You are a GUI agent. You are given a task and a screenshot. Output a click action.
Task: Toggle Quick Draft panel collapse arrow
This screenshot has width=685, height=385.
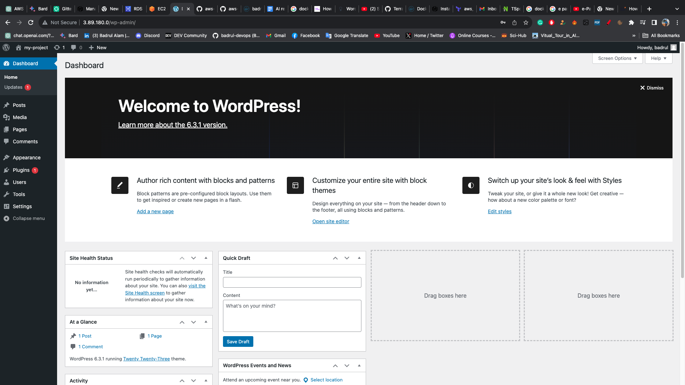point(359,258)
